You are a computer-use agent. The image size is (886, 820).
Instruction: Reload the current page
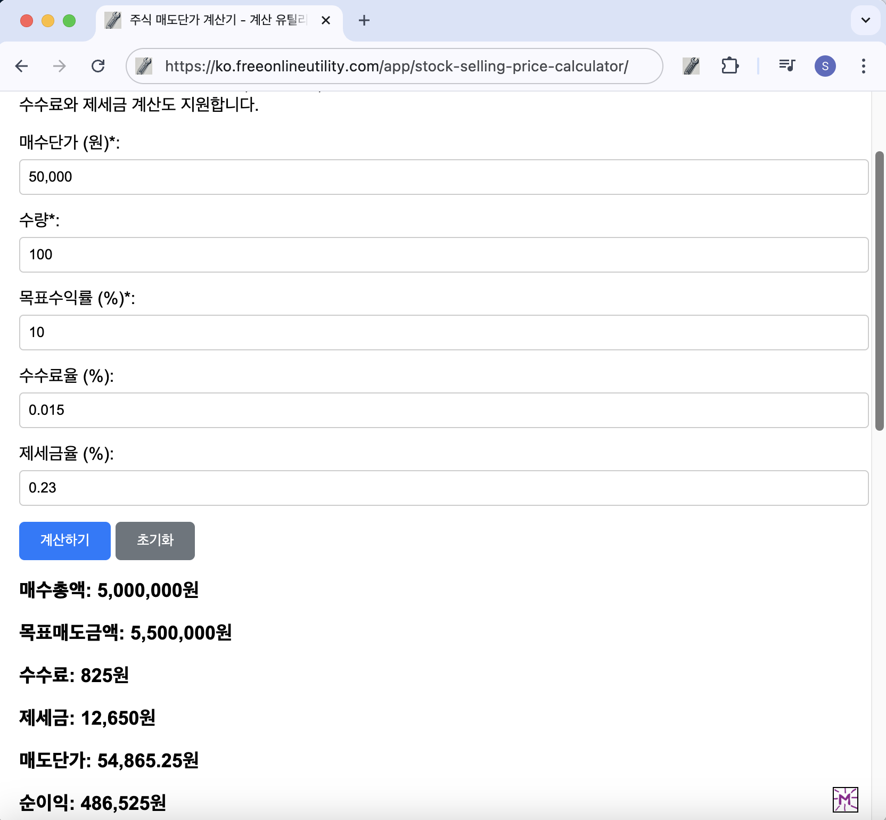[x=98, y=66]
